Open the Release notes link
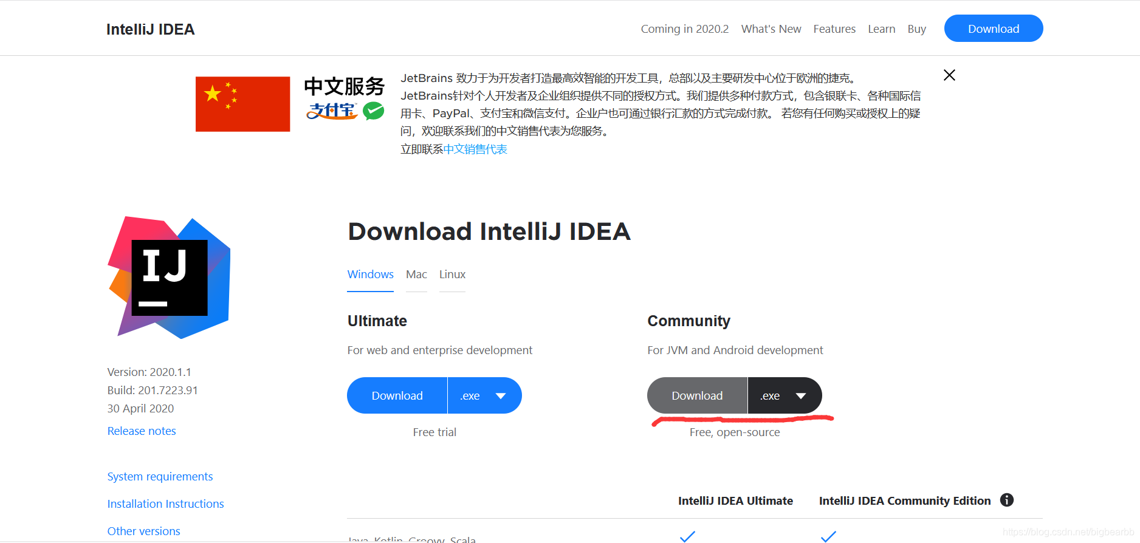 pos(142,431)
